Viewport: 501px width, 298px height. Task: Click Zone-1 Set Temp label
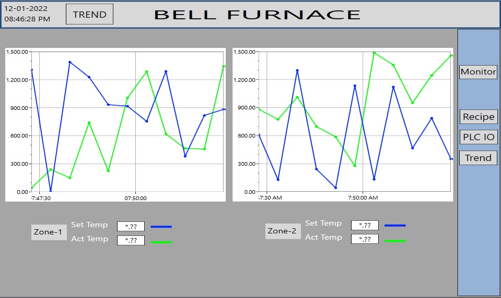(89, 225)
